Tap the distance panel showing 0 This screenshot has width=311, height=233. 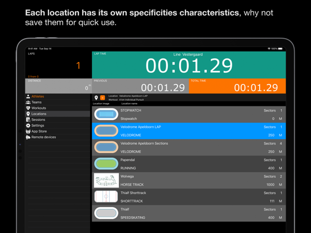[59, 86]
